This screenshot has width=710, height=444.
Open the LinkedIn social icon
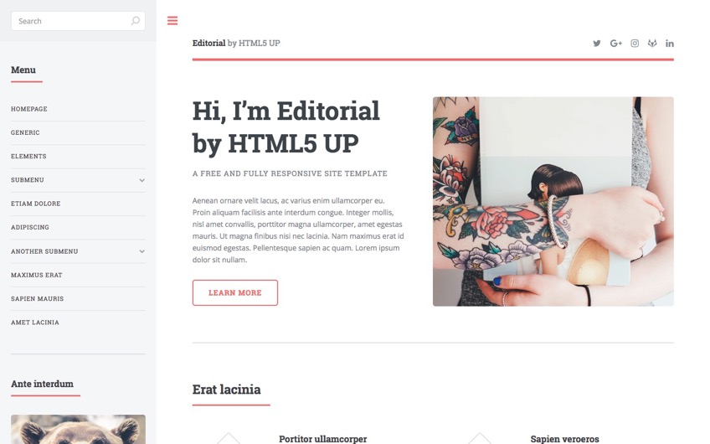click(x=670, y=44)
